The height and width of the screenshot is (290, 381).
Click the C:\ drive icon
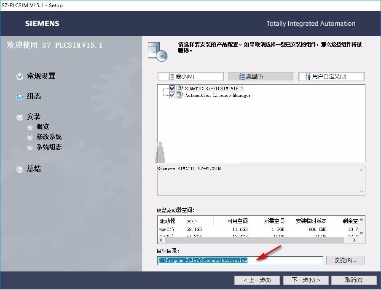point(163,229)
